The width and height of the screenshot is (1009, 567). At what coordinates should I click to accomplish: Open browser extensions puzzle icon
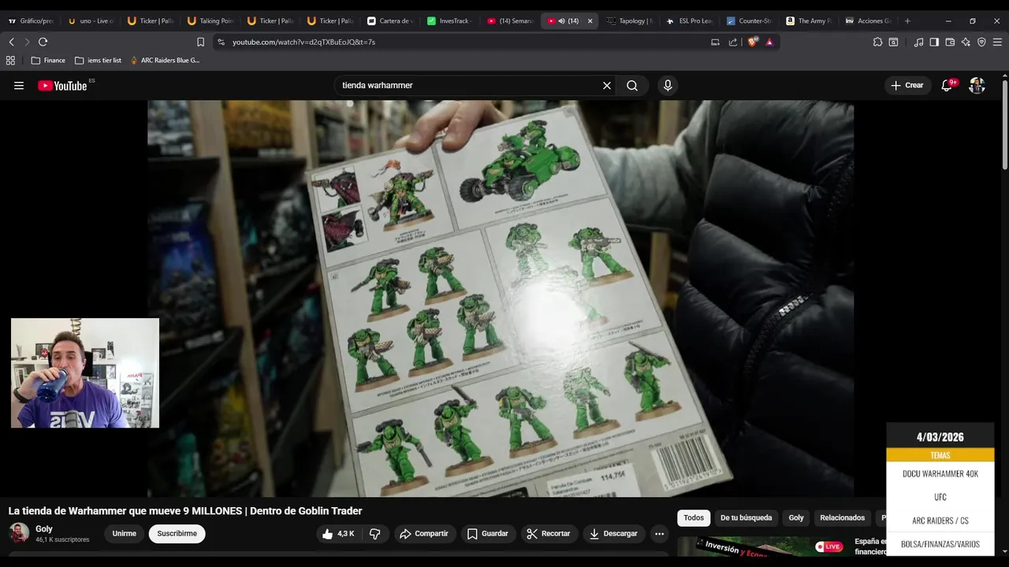[877, 42]
